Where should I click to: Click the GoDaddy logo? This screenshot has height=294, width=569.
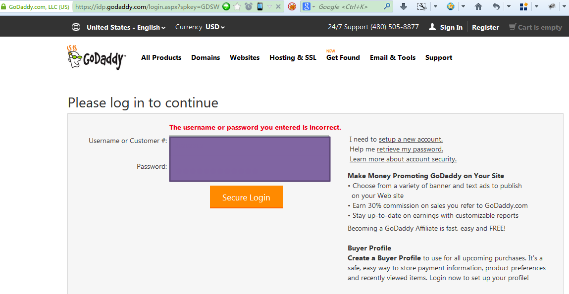[x=97, y=57]
